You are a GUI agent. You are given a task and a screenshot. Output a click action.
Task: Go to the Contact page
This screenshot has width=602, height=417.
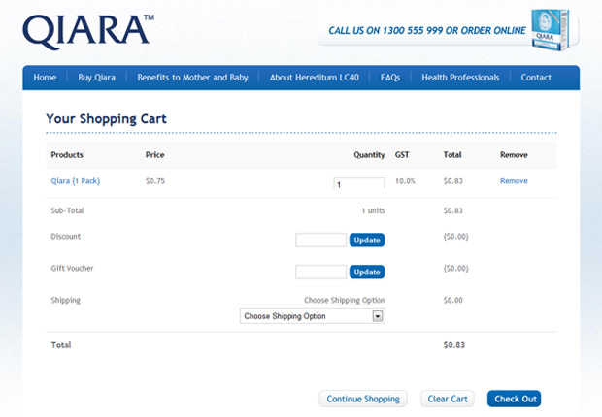536,78
